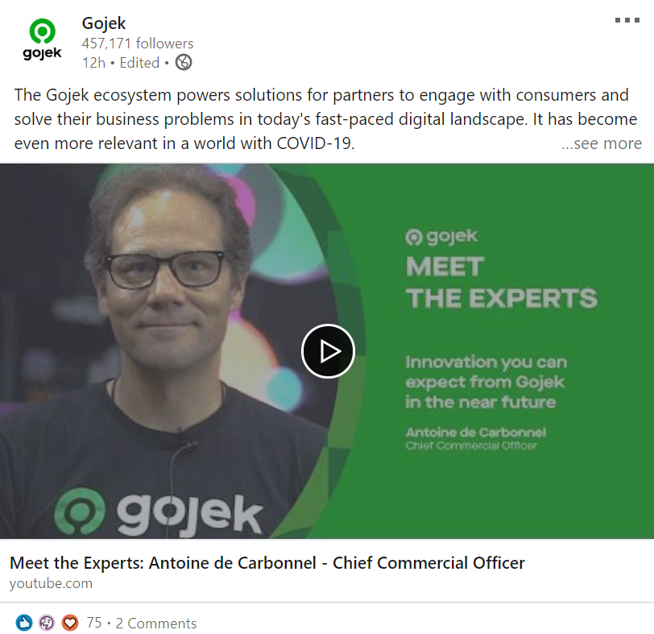654x634 pixels.
Task: Click the blue Like reaction icon
Action: click(24, 623)
